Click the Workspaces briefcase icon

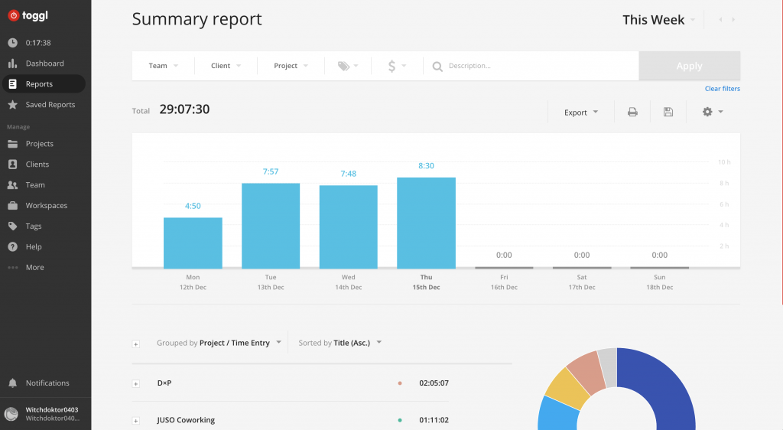pyautogui.click(x=12, y=205)
